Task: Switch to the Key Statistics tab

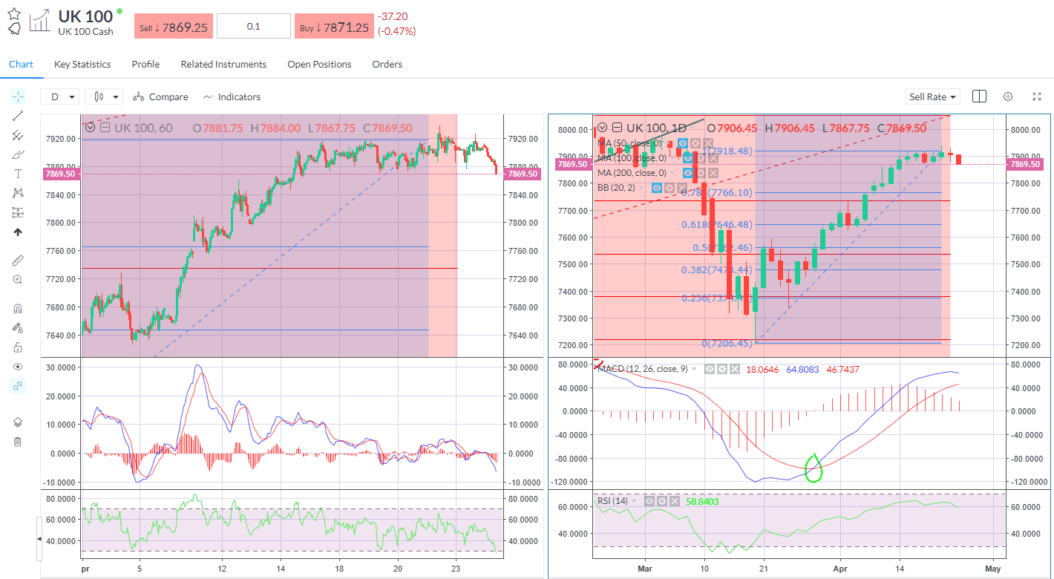Action: click(x=82, y=65)
